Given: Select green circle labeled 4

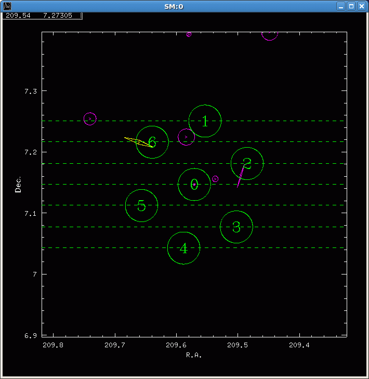Looking at the screenshot, I should [183, 248].
